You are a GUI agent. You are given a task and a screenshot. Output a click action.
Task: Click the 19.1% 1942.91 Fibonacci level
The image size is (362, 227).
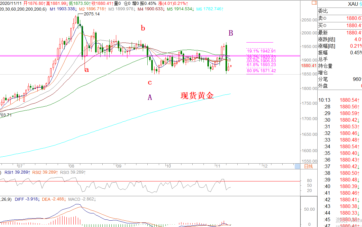tap(261, 51)
